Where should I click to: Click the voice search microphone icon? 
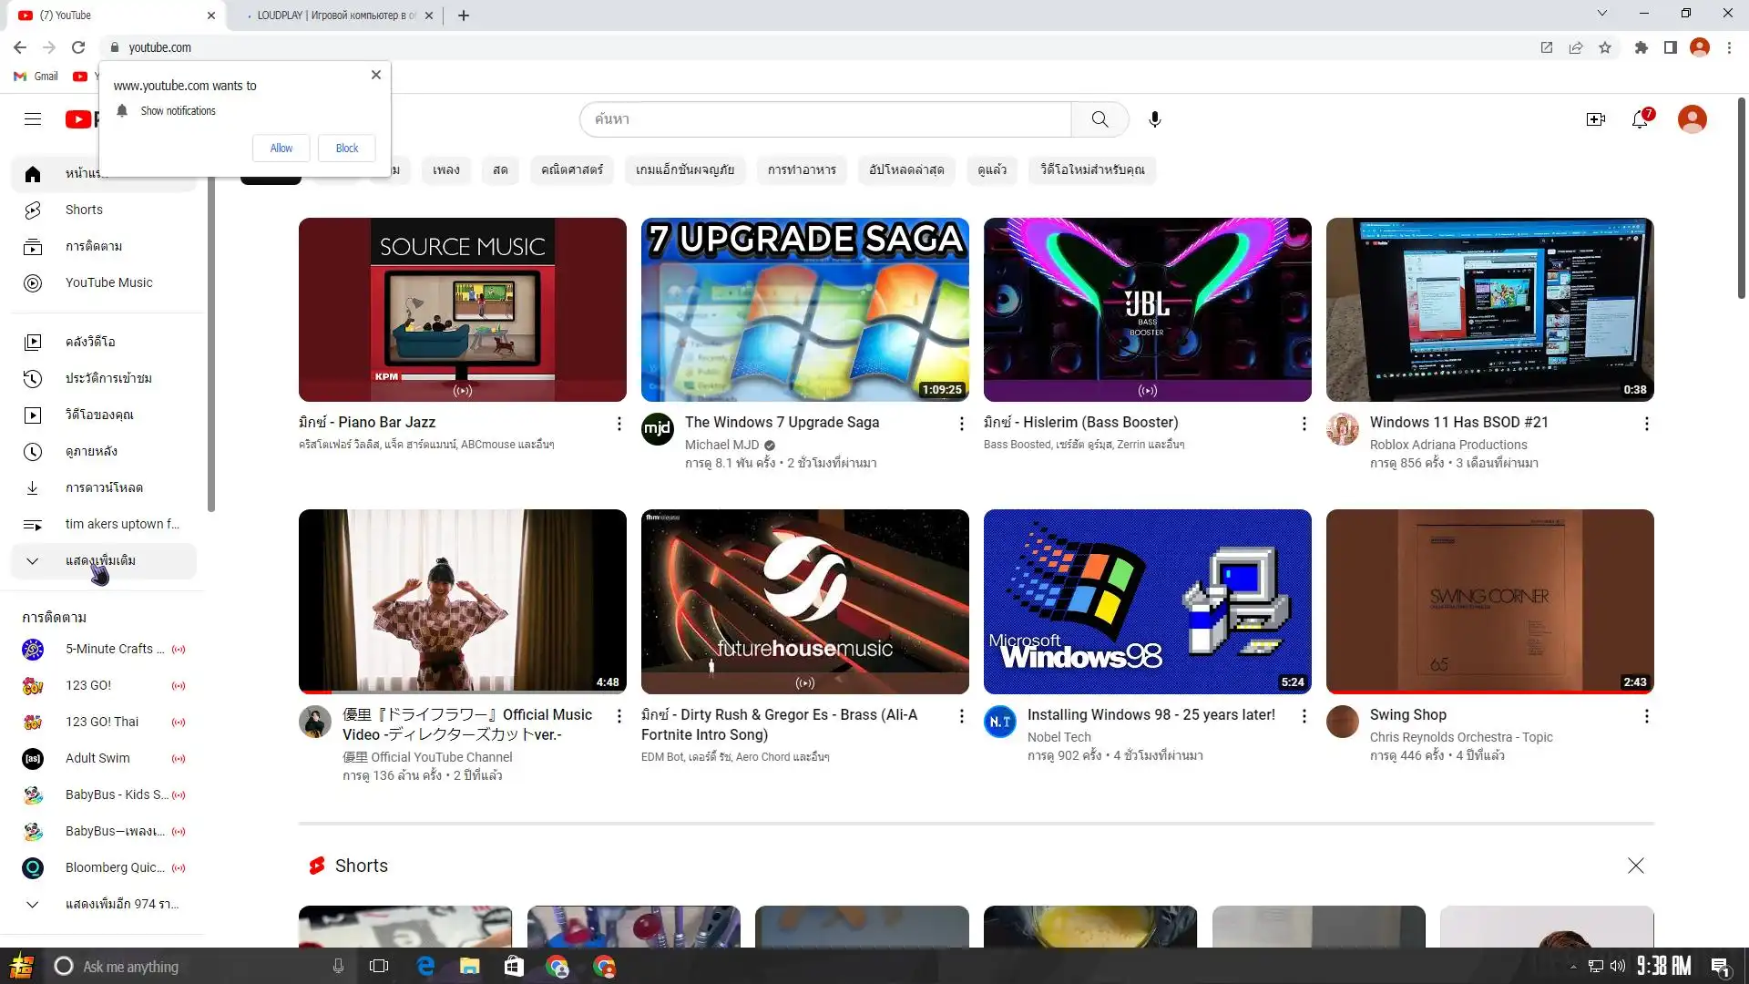(x=1154, y=119)
